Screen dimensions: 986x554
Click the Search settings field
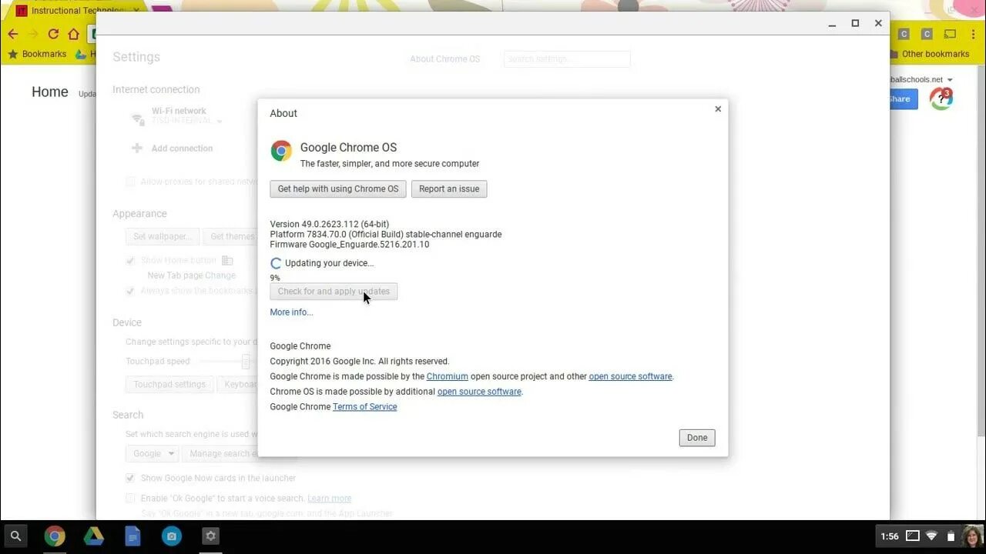[567, 59]
